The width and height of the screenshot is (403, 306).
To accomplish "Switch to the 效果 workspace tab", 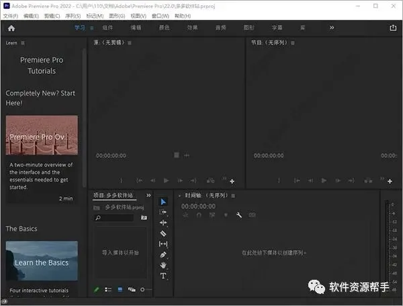I will tap(192, 28).
